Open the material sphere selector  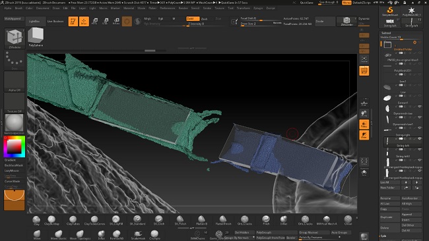[x=15, y=124]
